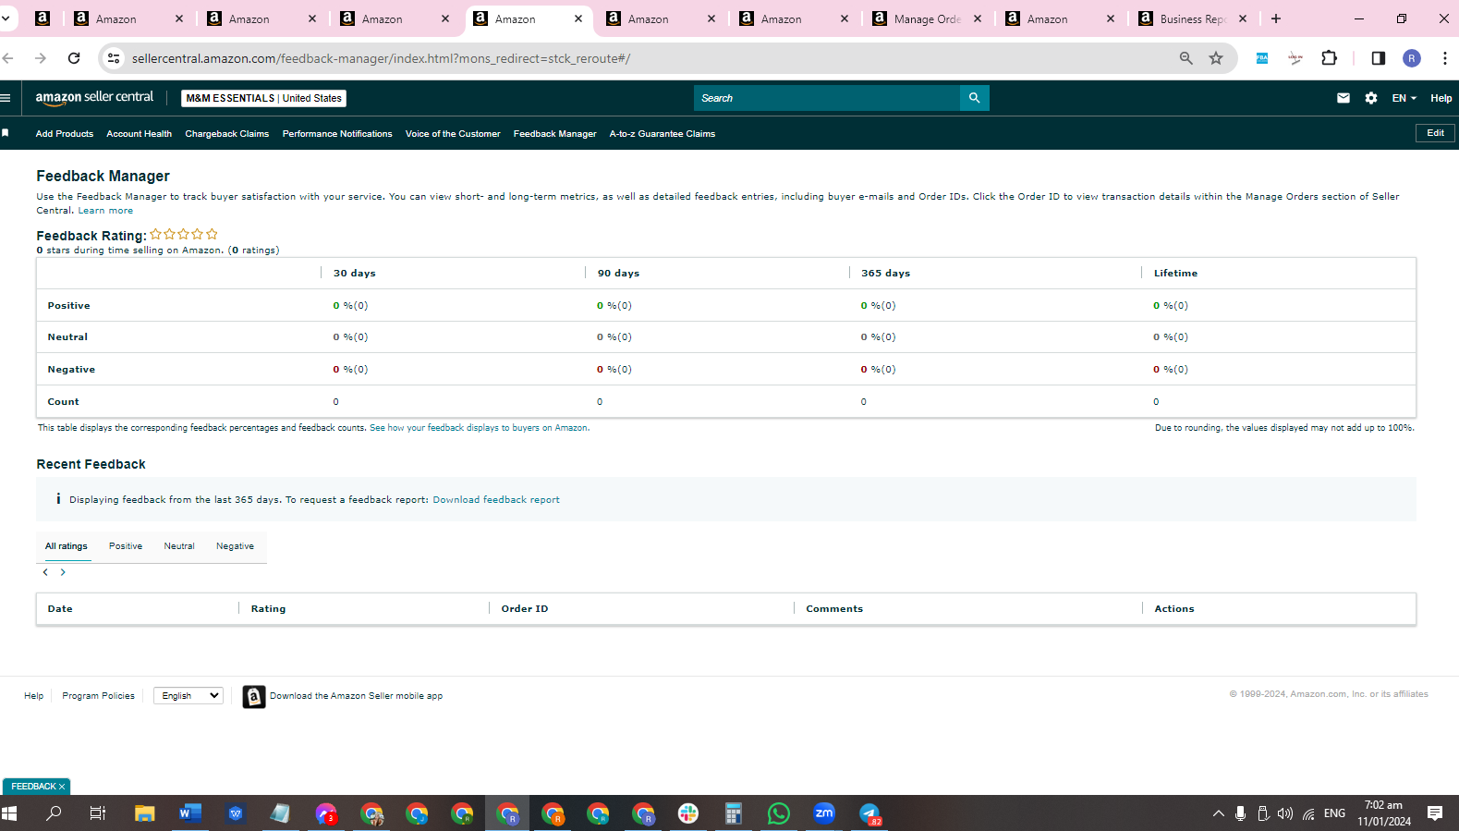This screenshot has width=1459, height=831.
Task: Click the Help link in the page footer
Action: 33,696
